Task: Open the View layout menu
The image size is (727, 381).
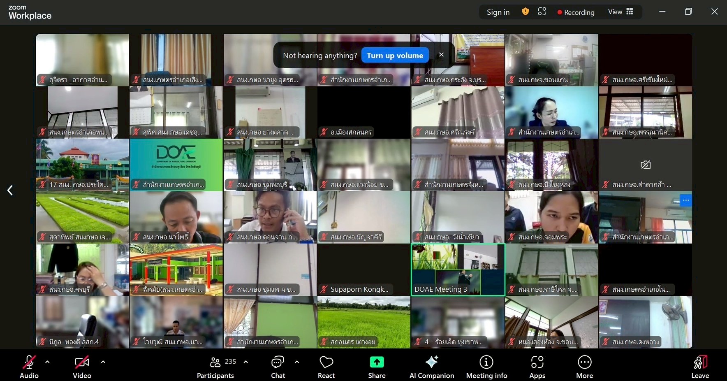Action: pyautogui.click(x=620, y=12)
